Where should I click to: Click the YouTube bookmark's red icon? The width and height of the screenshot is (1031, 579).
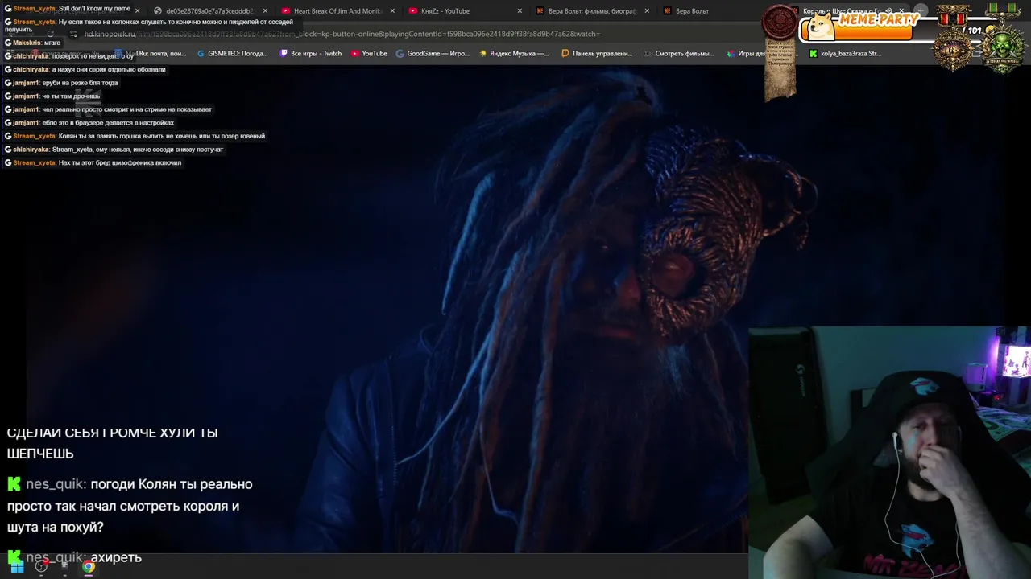coord(354,54)
